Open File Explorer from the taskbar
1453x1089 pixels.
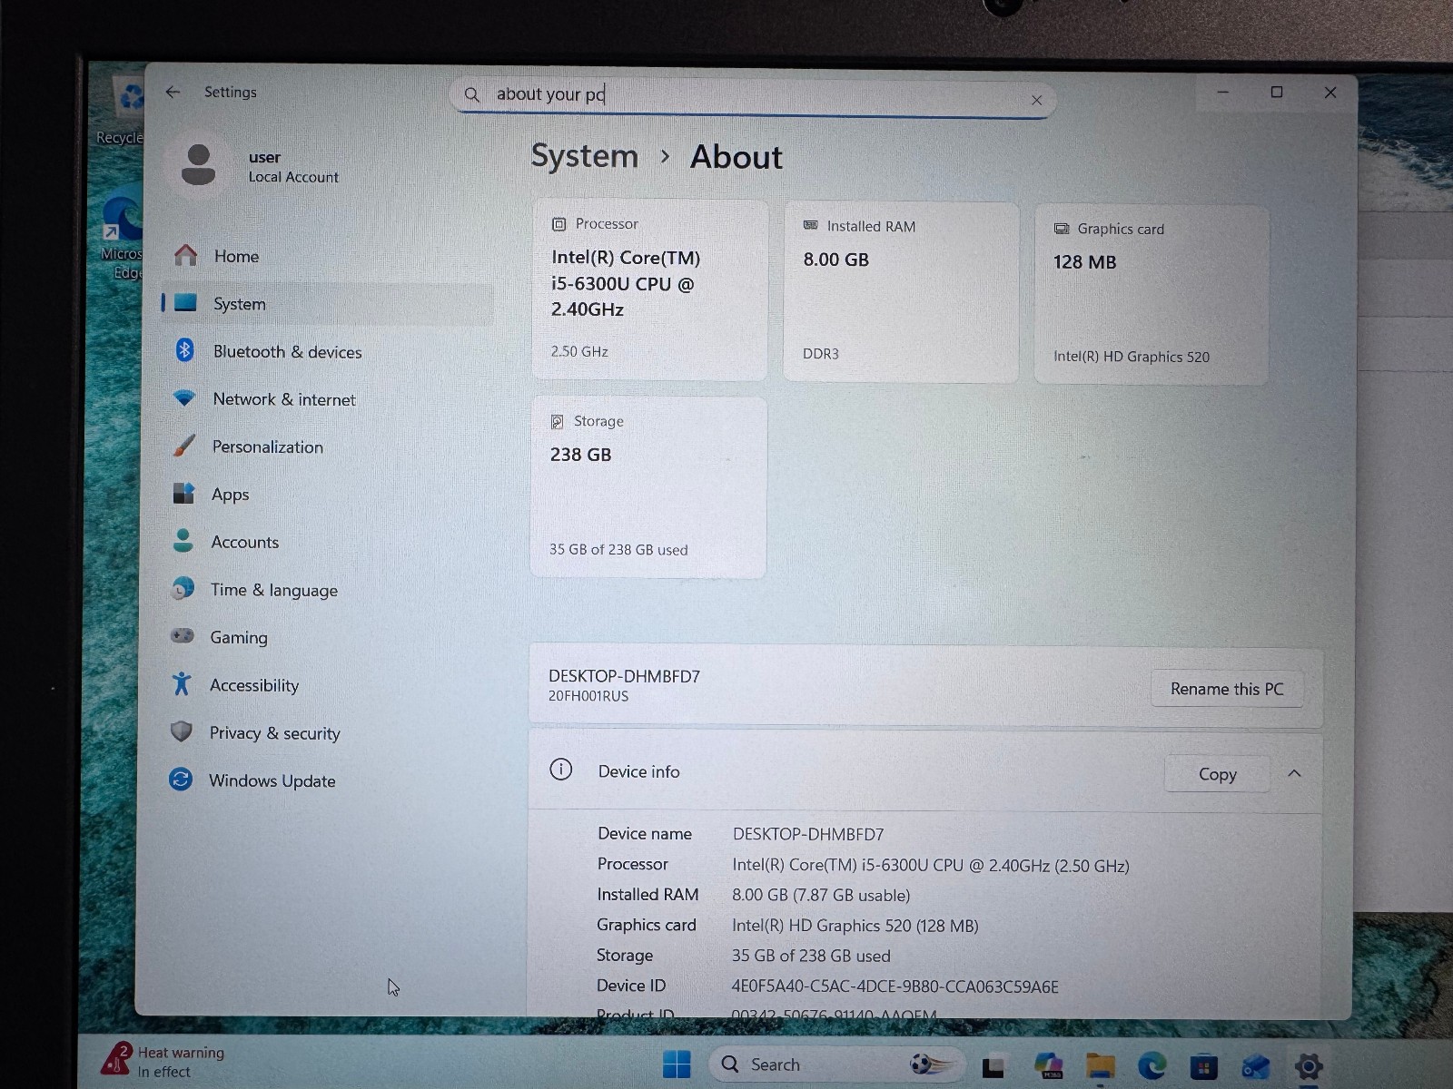point(1100,1066)
